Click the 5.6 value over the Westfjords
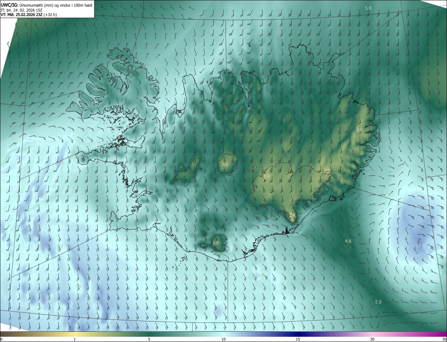447x342 pixels. (x=132, y=69)
